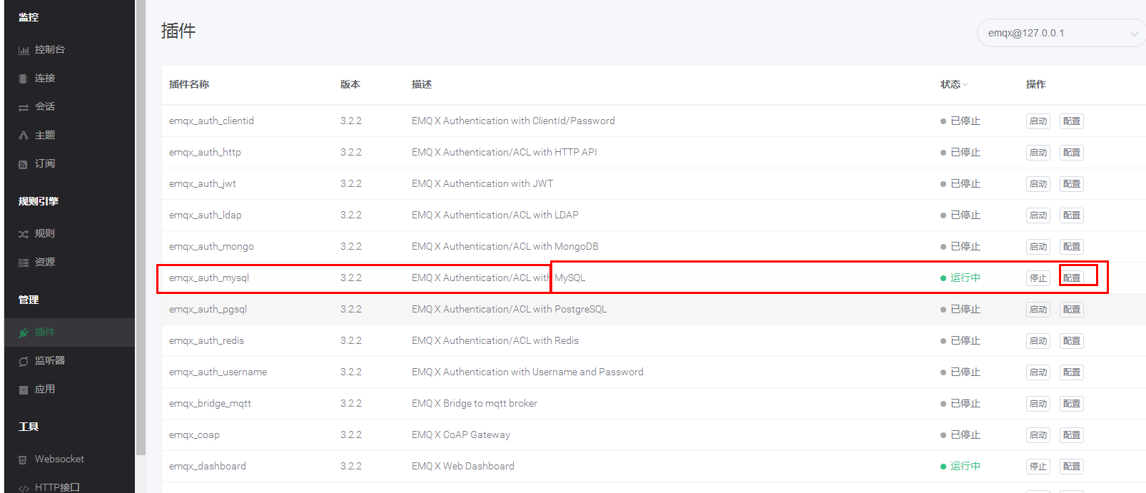
Task: Configure the emqx_dashboard plugin
Action: click(x=1072, y=467)
